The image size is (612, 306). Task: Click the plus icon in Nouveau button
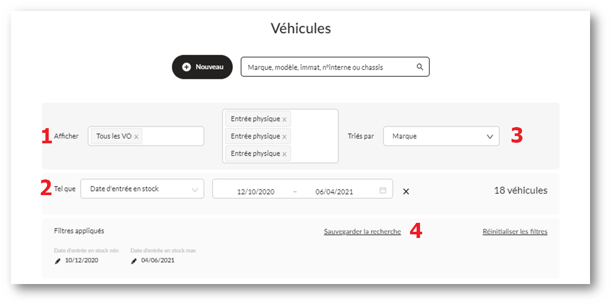click(x=187, y=67)
